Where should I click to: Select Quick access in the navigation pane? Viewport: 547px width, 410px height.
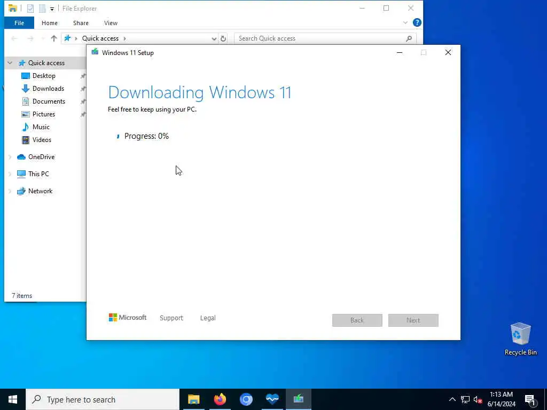click(46, 63)
